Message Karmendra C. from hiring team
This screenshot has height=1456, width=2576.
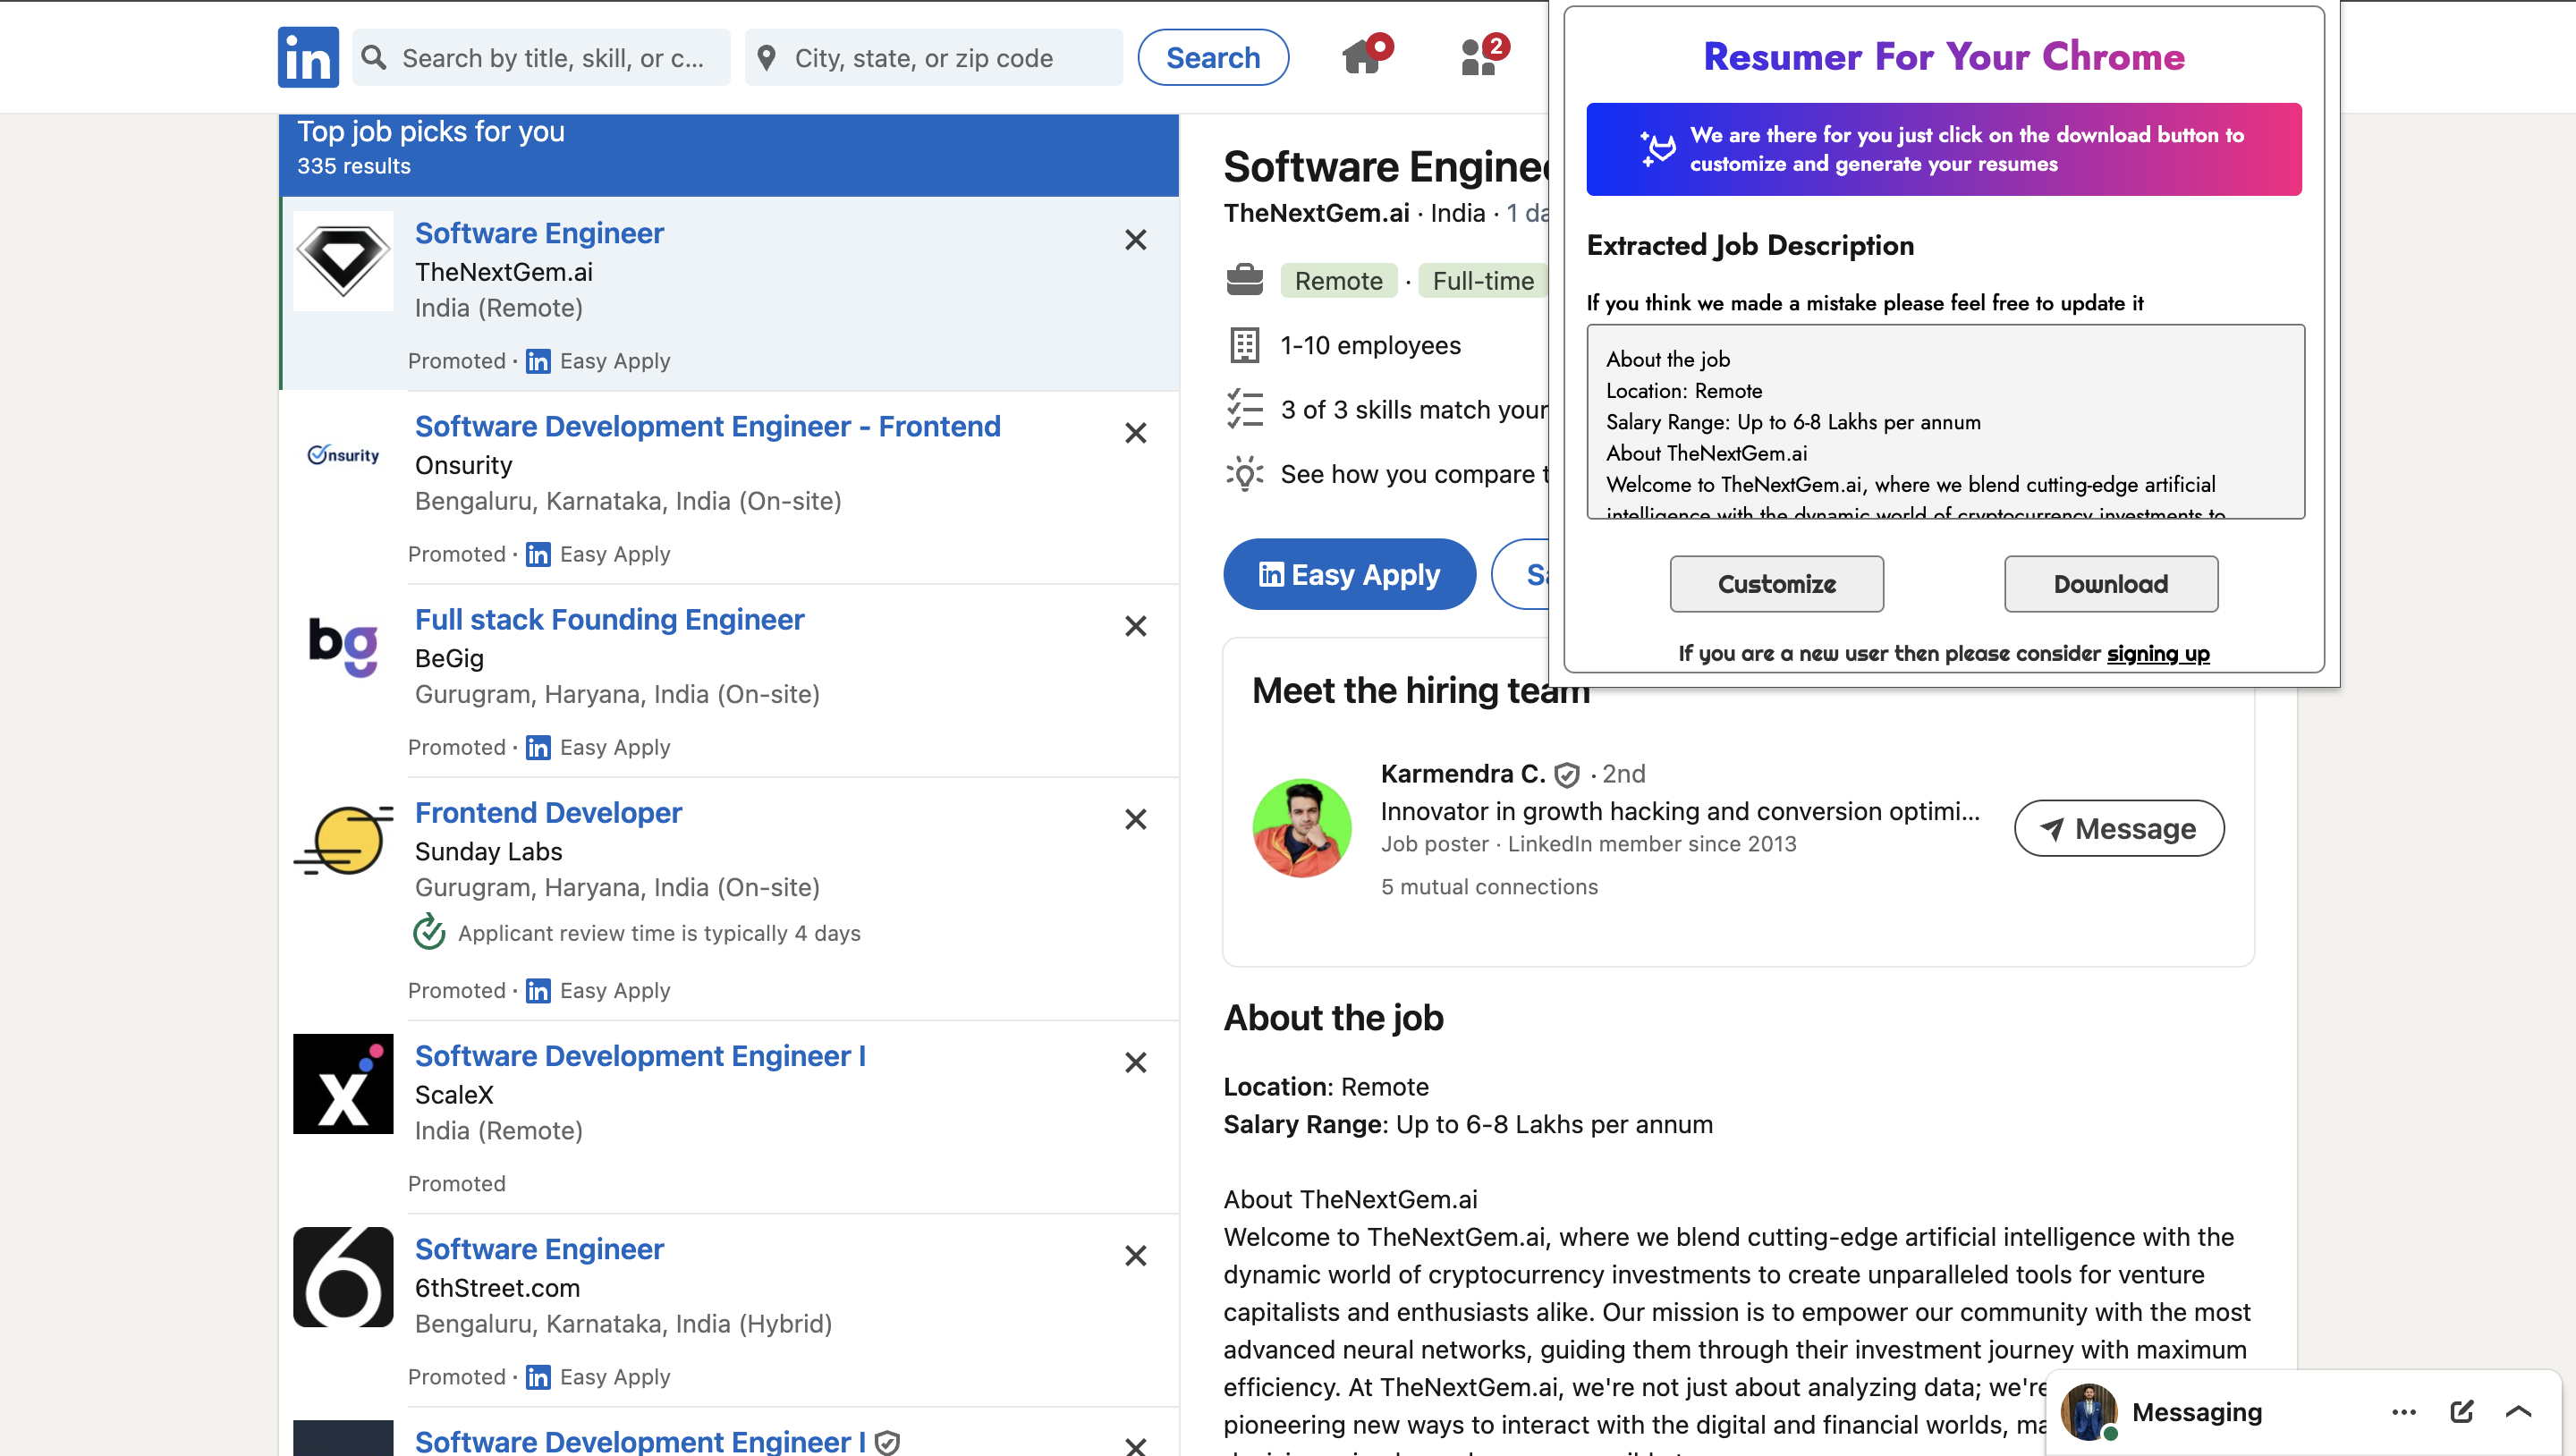click(2118, 828)
